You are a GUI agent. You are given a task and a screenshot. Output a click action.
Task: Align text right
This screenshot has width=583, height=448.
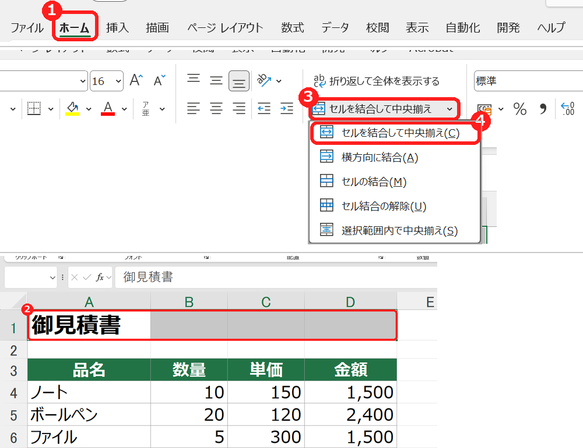click(x=238, y=108)
